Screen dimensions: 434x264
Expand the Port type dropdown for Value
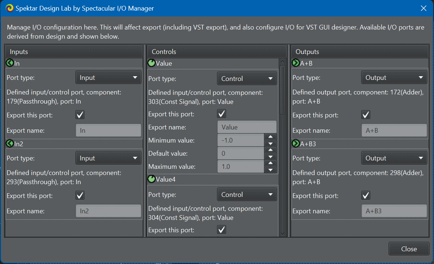pos(246,78)
